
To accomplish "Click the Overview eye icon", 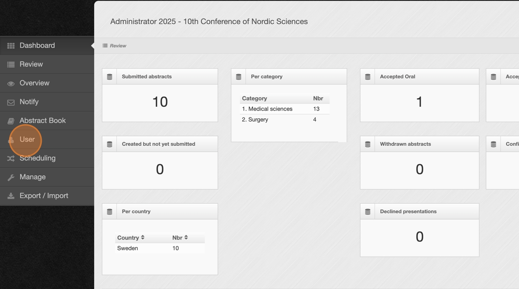I will [11, 84].
